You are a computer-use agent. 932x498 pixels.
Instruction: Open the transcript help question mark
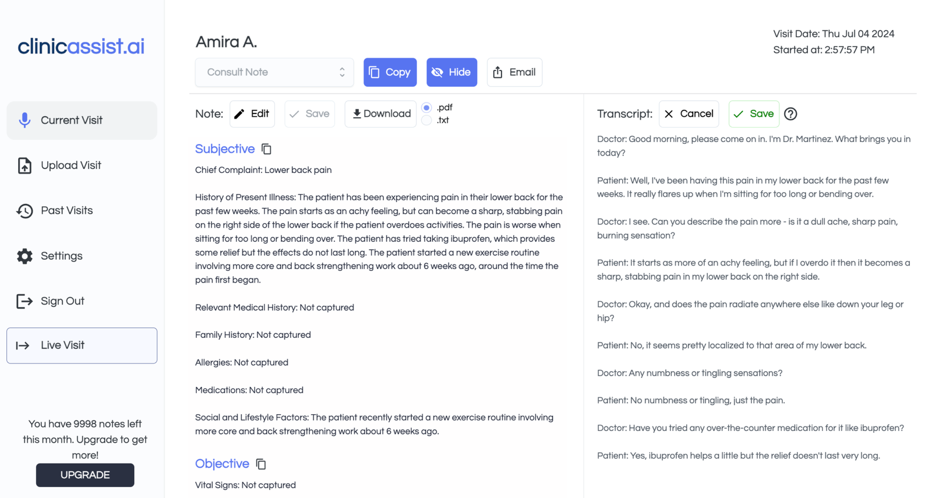click(790, 114)
